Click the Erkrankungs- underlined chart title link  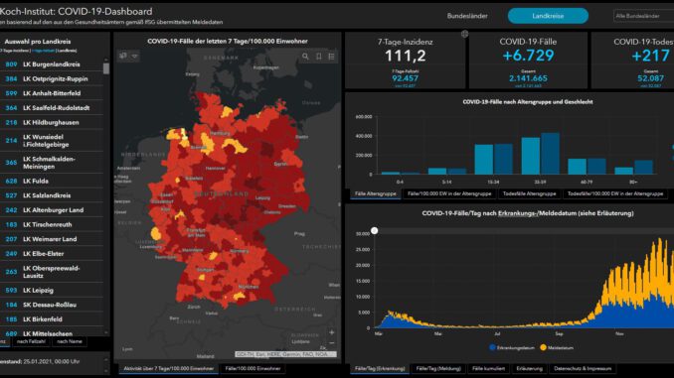(x=518, y=213)
